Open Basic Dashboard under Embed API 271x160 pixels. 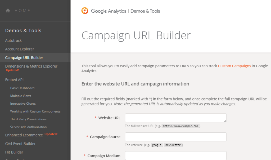click(22, 88)
